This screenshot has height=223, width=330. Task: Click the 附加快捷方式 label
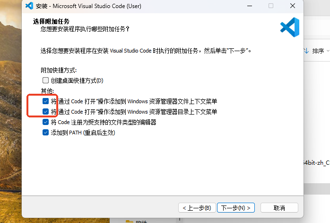[59, 70]
